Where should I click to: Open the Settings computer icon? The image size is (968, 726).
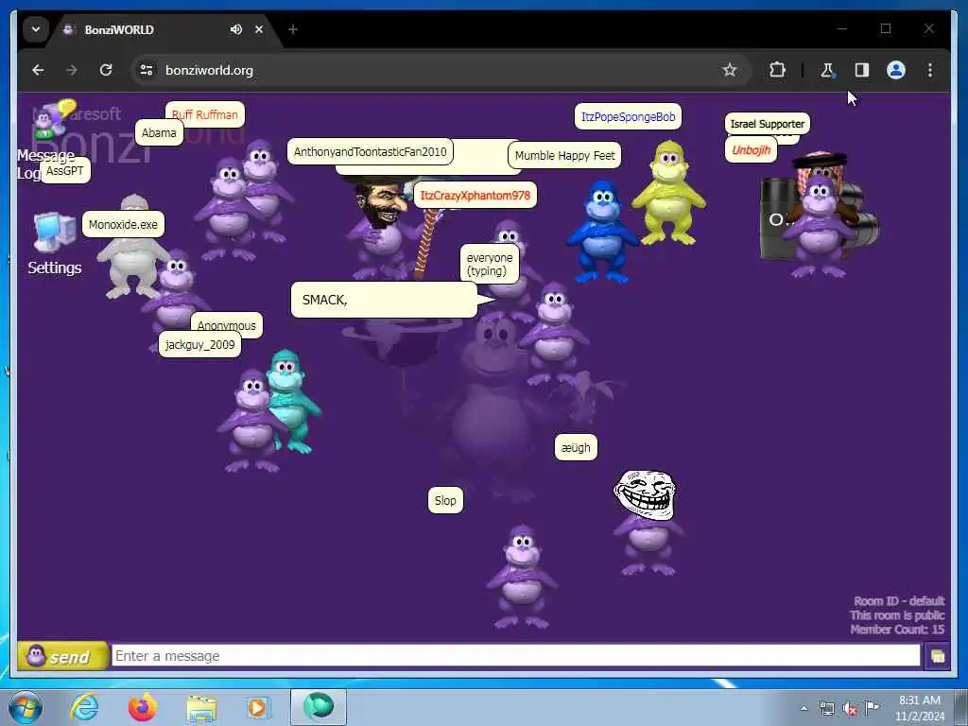point(54,233)
